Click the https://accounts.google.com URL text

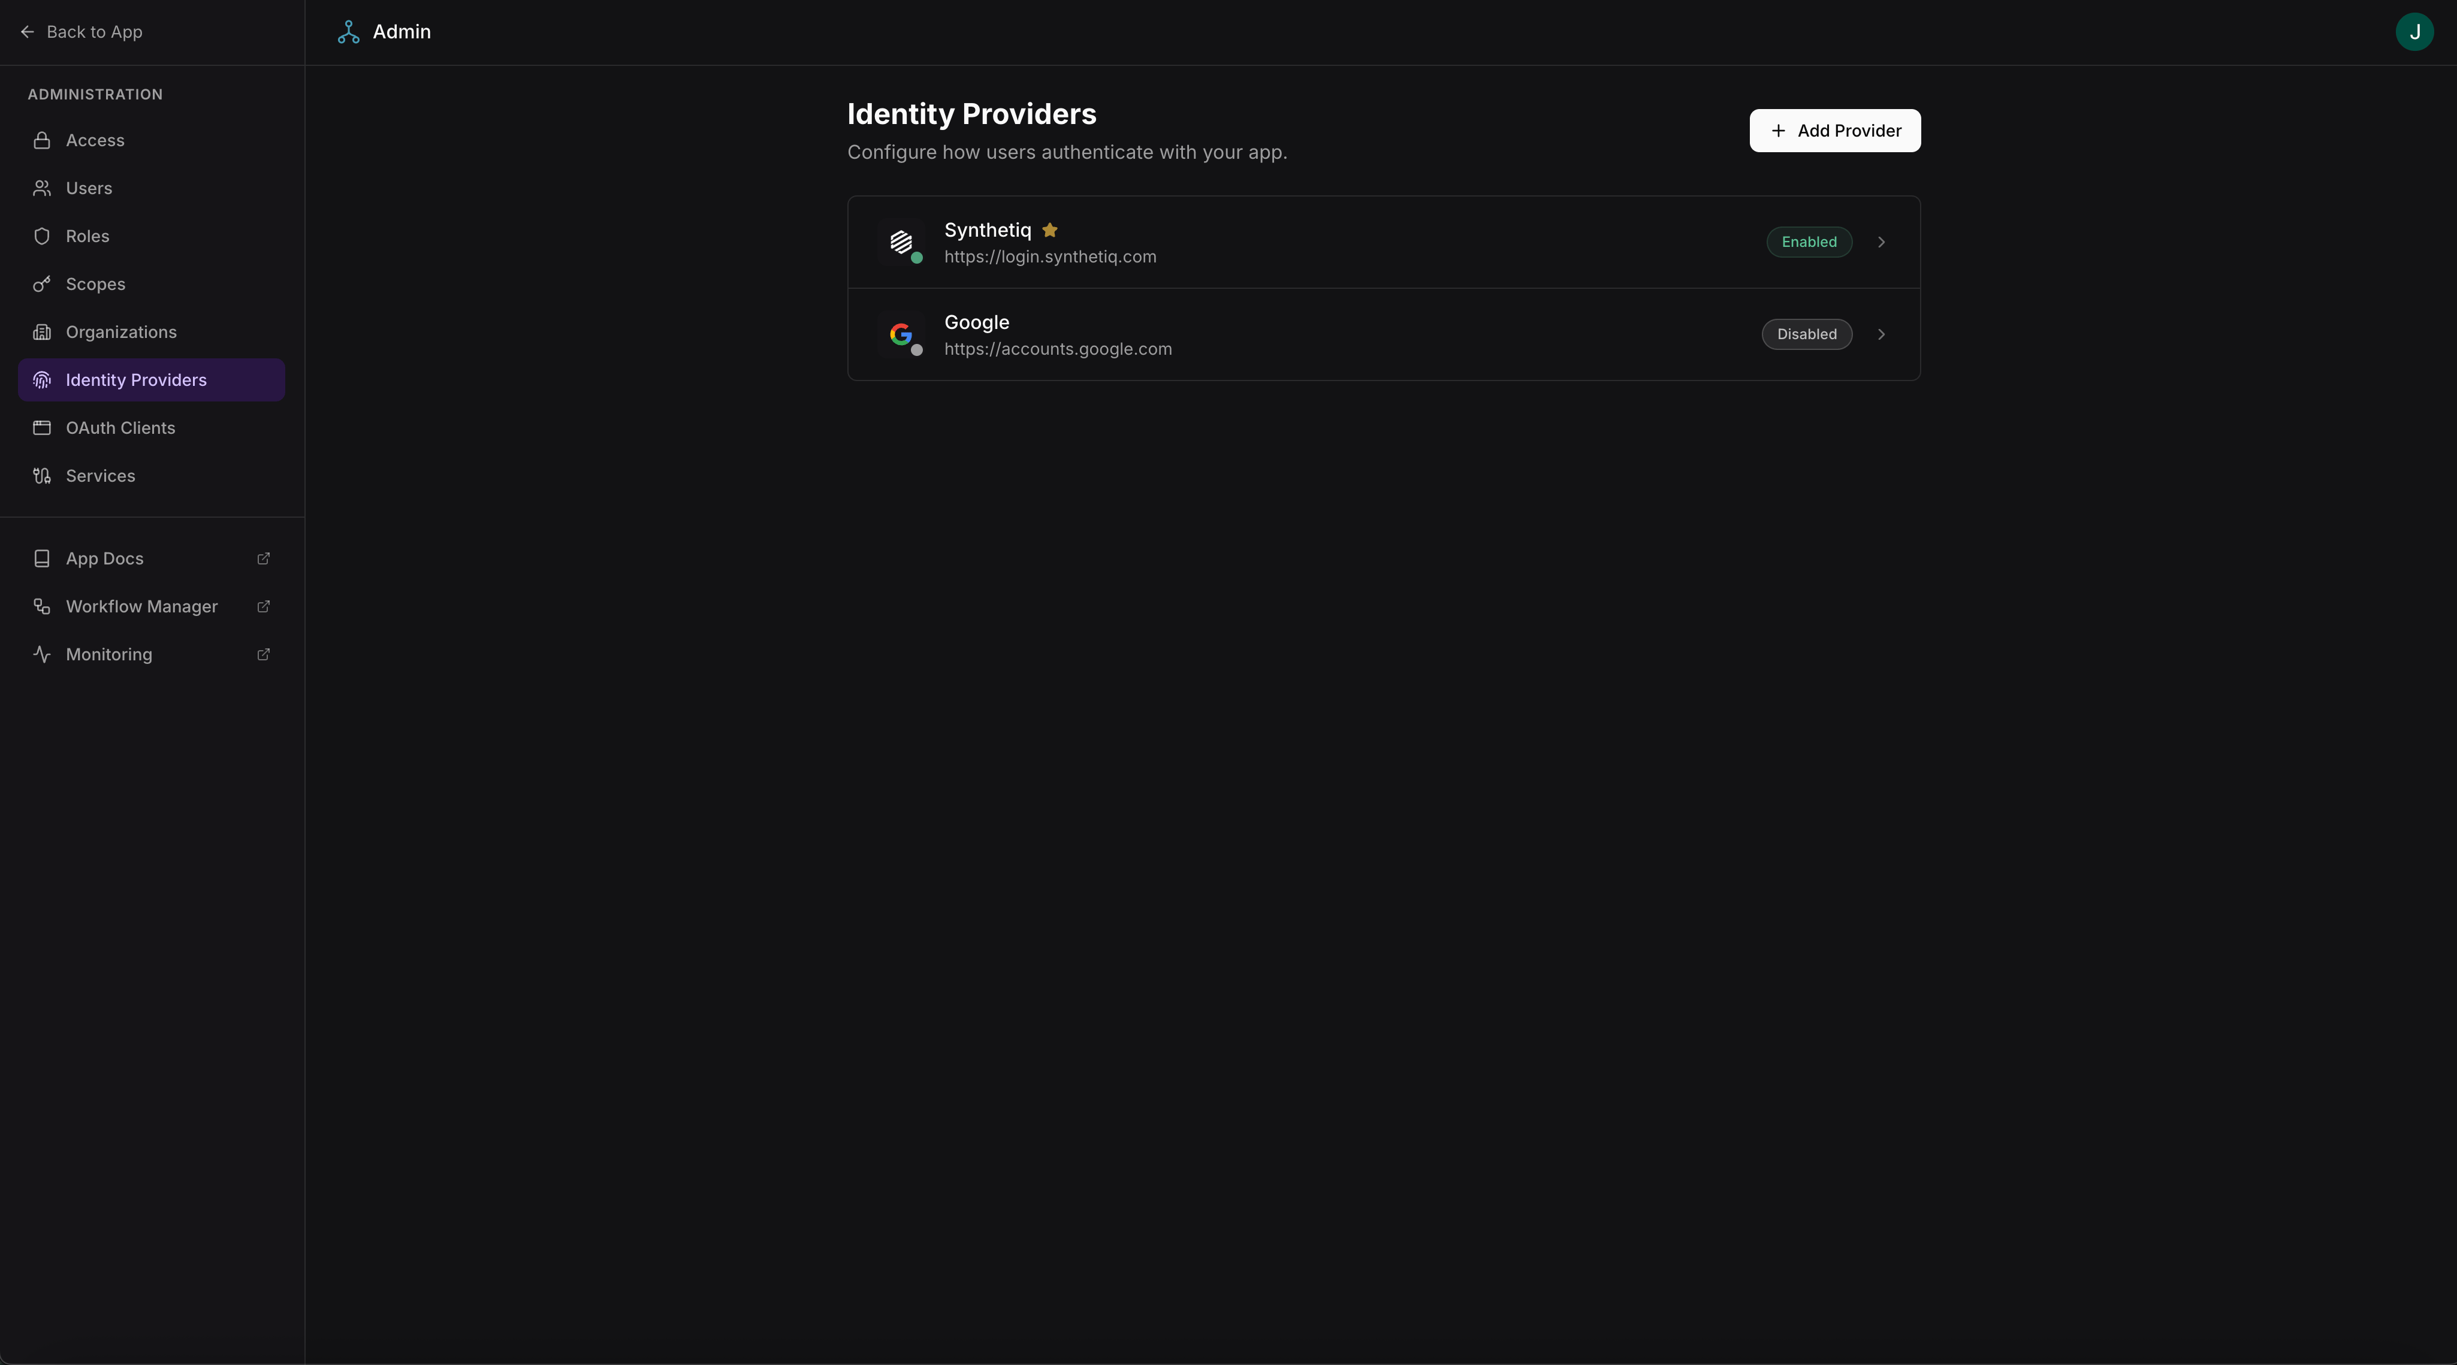pos(1058,349)
